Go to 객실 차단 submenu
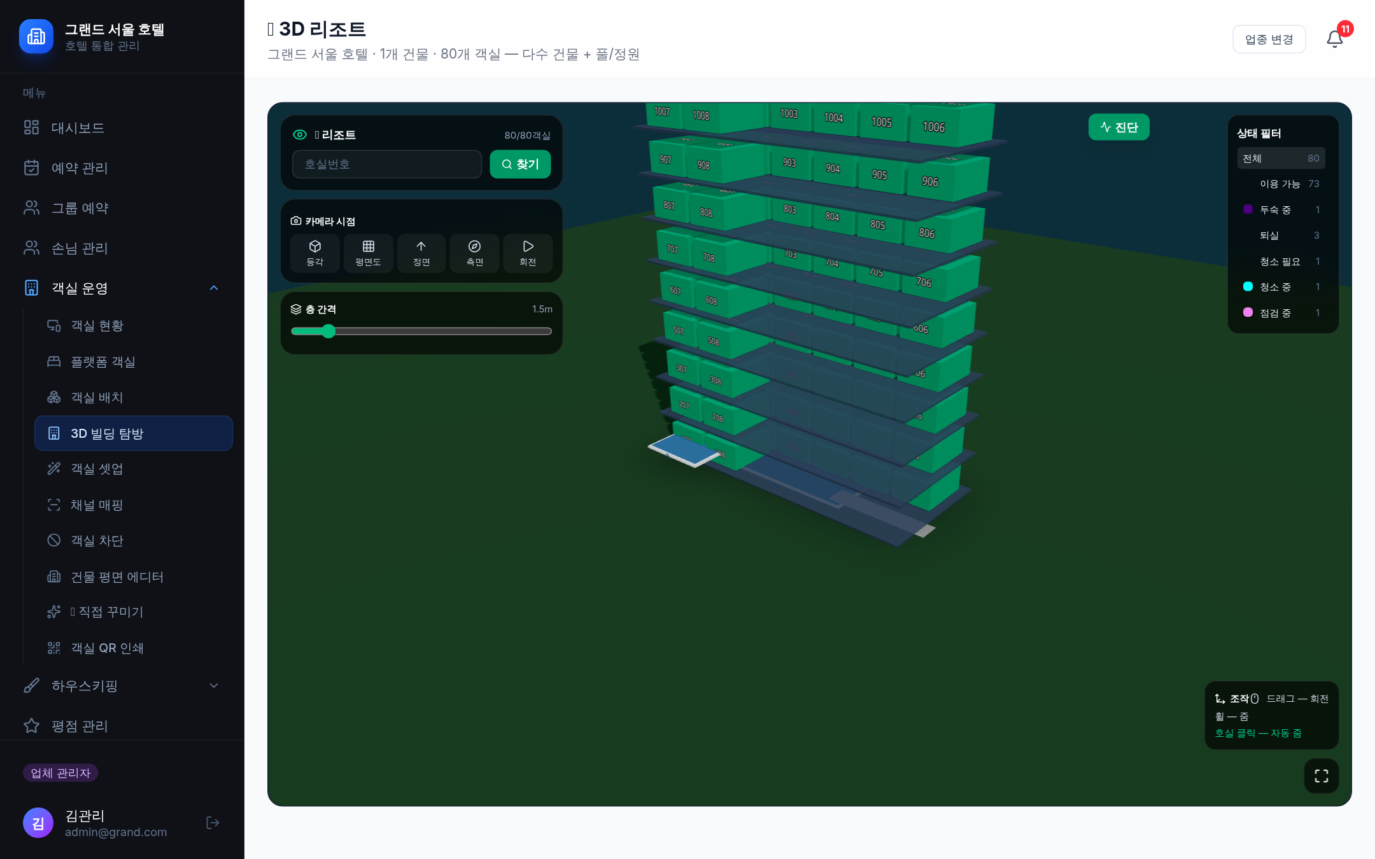This screenshot has height=859, width=1375. 134,541
